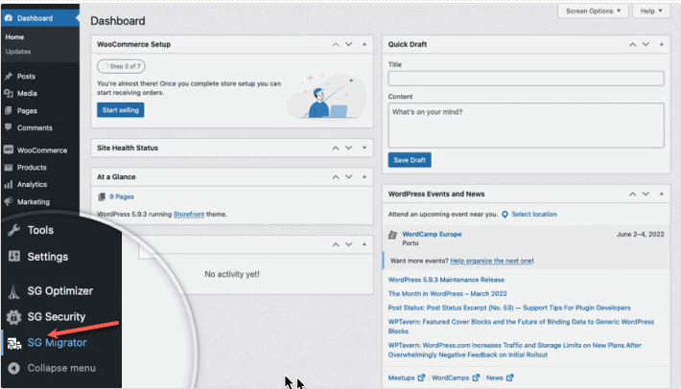Click the Dashboard gauge icon in sidebar

(x=9, y=18)
